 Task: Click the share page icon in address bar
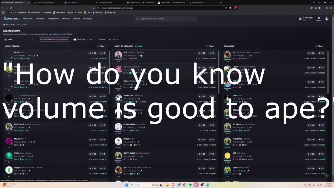[x=226, y=8]
